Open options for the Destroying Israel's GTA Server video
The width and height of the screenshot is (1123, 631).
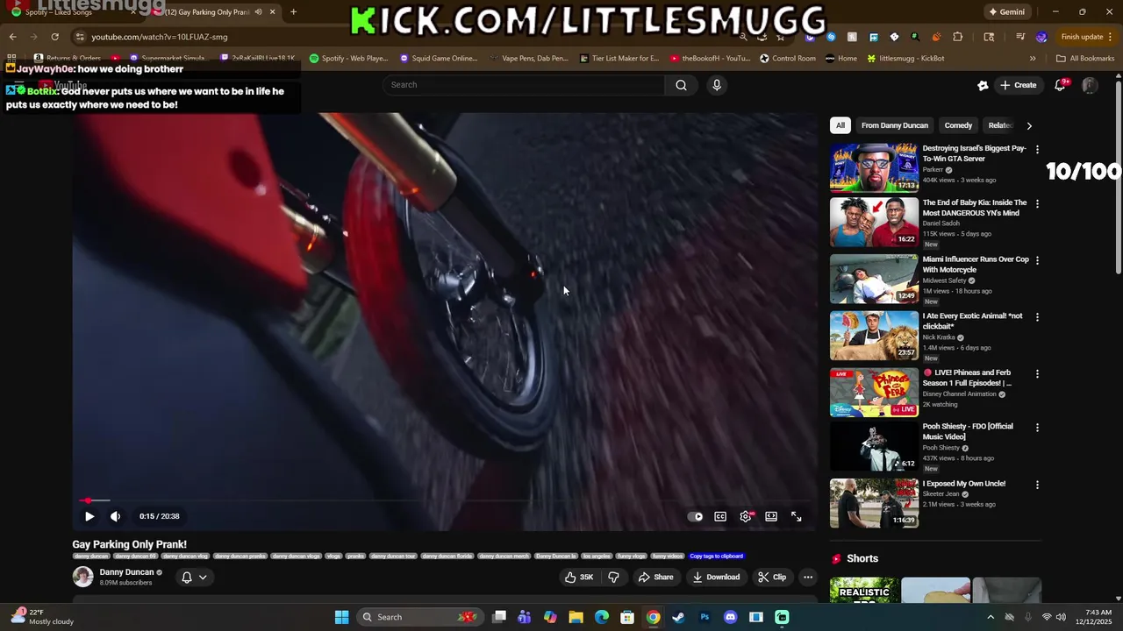pos(1037,150)
